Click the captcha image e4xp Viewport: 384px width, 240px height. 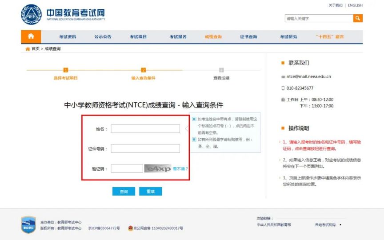click(x=158, y=168)
